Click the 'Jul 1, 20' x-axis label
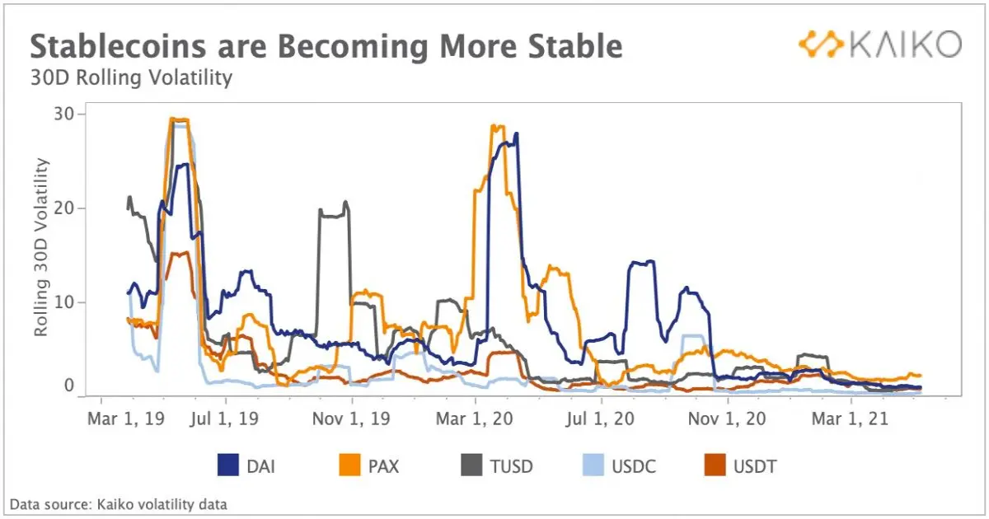The width and height of the screenshot is (989, 519). tap(602, 418)
